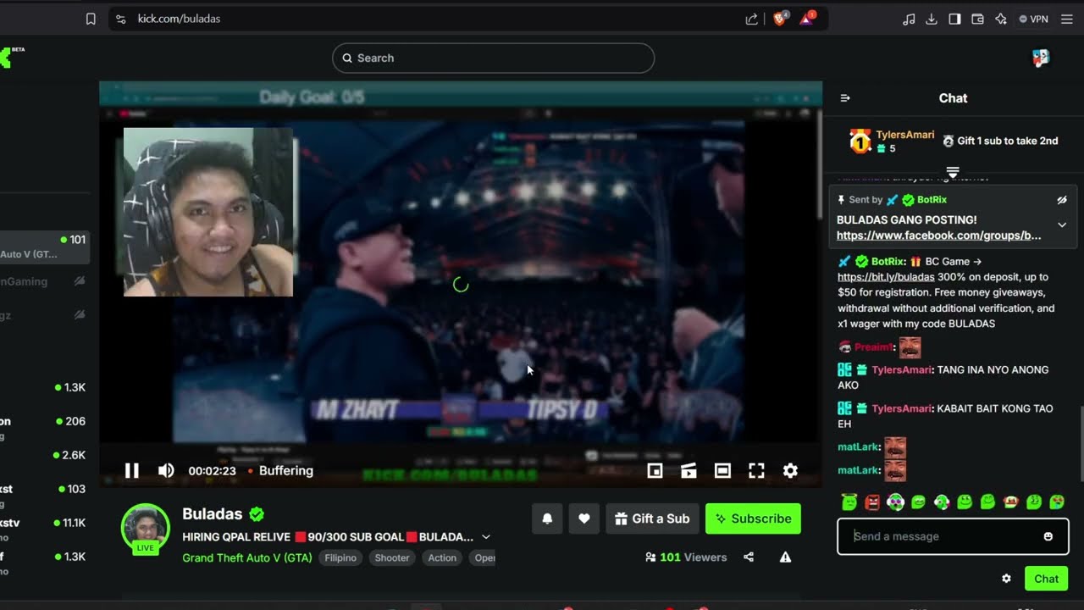Insert the halo frog emote
Image resolution: width=1084 pixels, height=610 pixels.
849,502
